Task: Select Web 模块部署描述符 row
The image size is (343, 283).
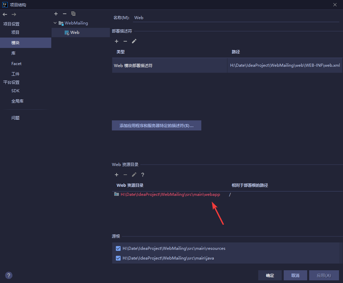Action: pos(169,65)
